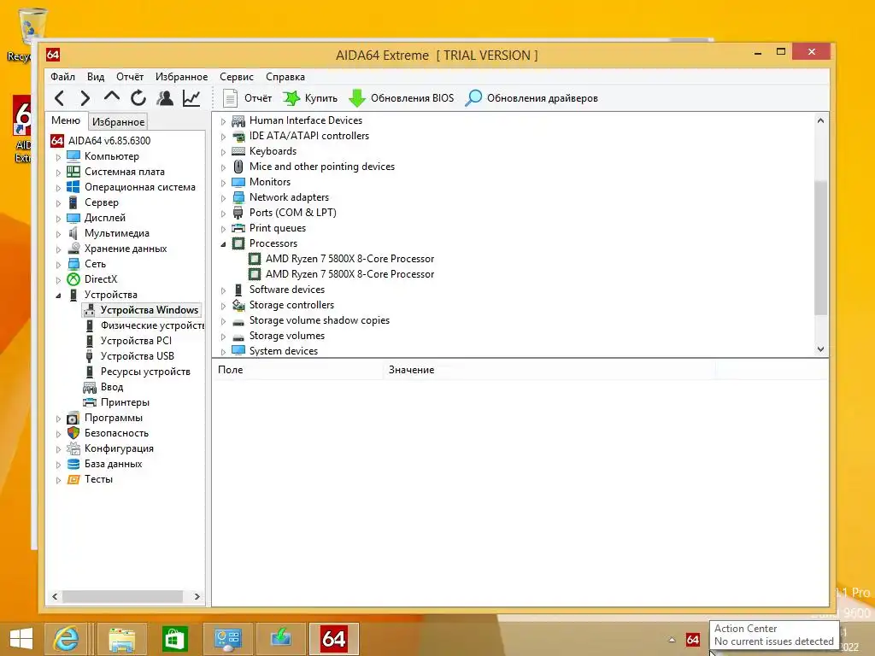Screen dimensions: 875x656
Task: Expand the Network adapters node
Action: coord(223,198)
